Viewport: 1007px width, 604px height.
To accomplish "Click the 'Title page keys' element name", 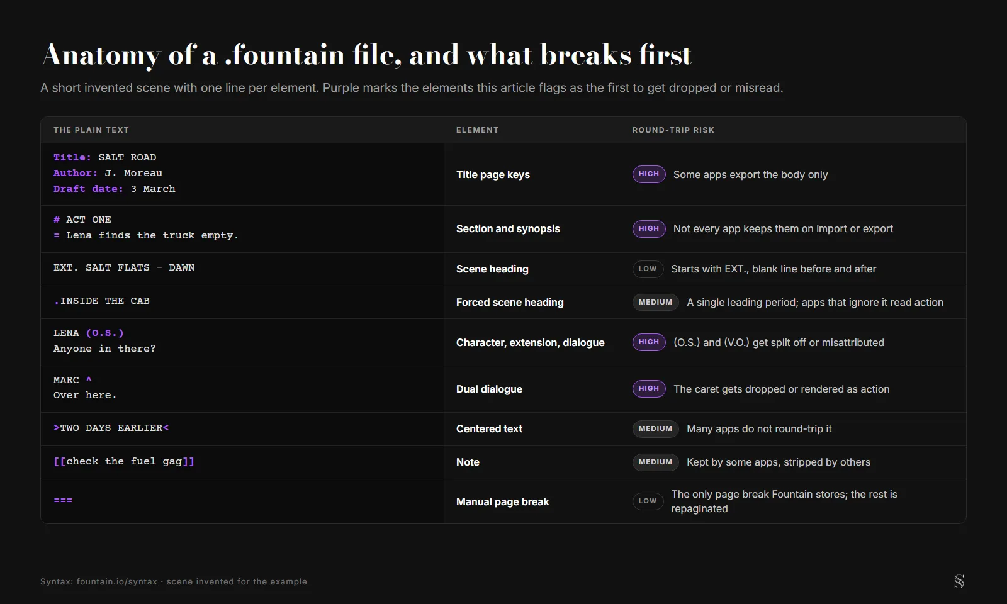I will pos(493,174).
